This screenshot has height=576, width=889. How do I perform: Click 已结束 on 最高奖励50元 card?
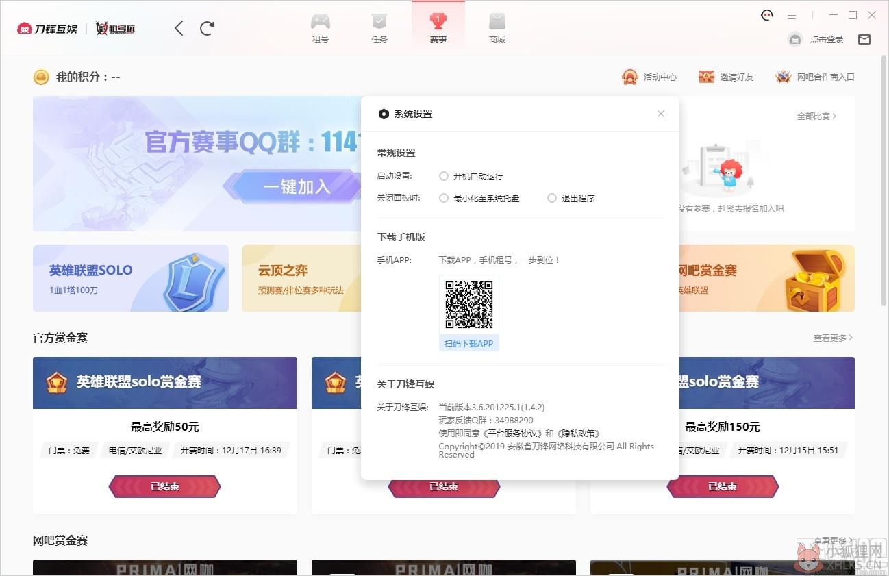click(165, 487)
